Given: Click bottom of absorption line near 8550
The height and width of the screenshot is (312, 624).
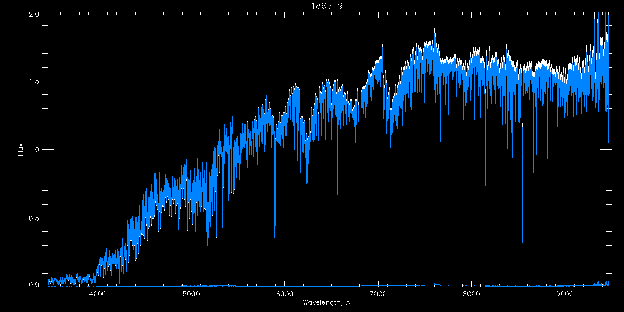Looking at the screenshot, I should point(522,241).
